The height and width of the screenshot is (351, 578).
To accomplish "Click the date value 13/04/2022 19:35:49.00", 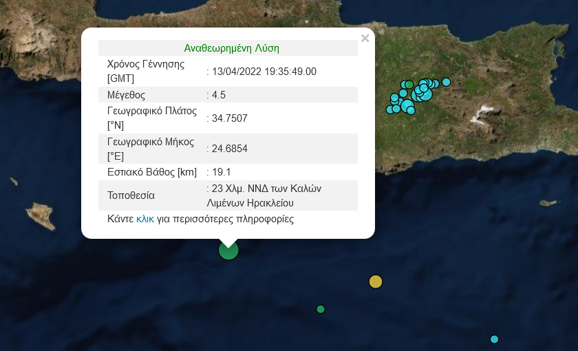I will click(264, 72).
